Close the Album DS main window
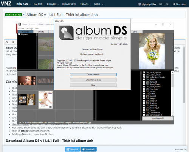This screenshot has width=189, height=152. 170,24
